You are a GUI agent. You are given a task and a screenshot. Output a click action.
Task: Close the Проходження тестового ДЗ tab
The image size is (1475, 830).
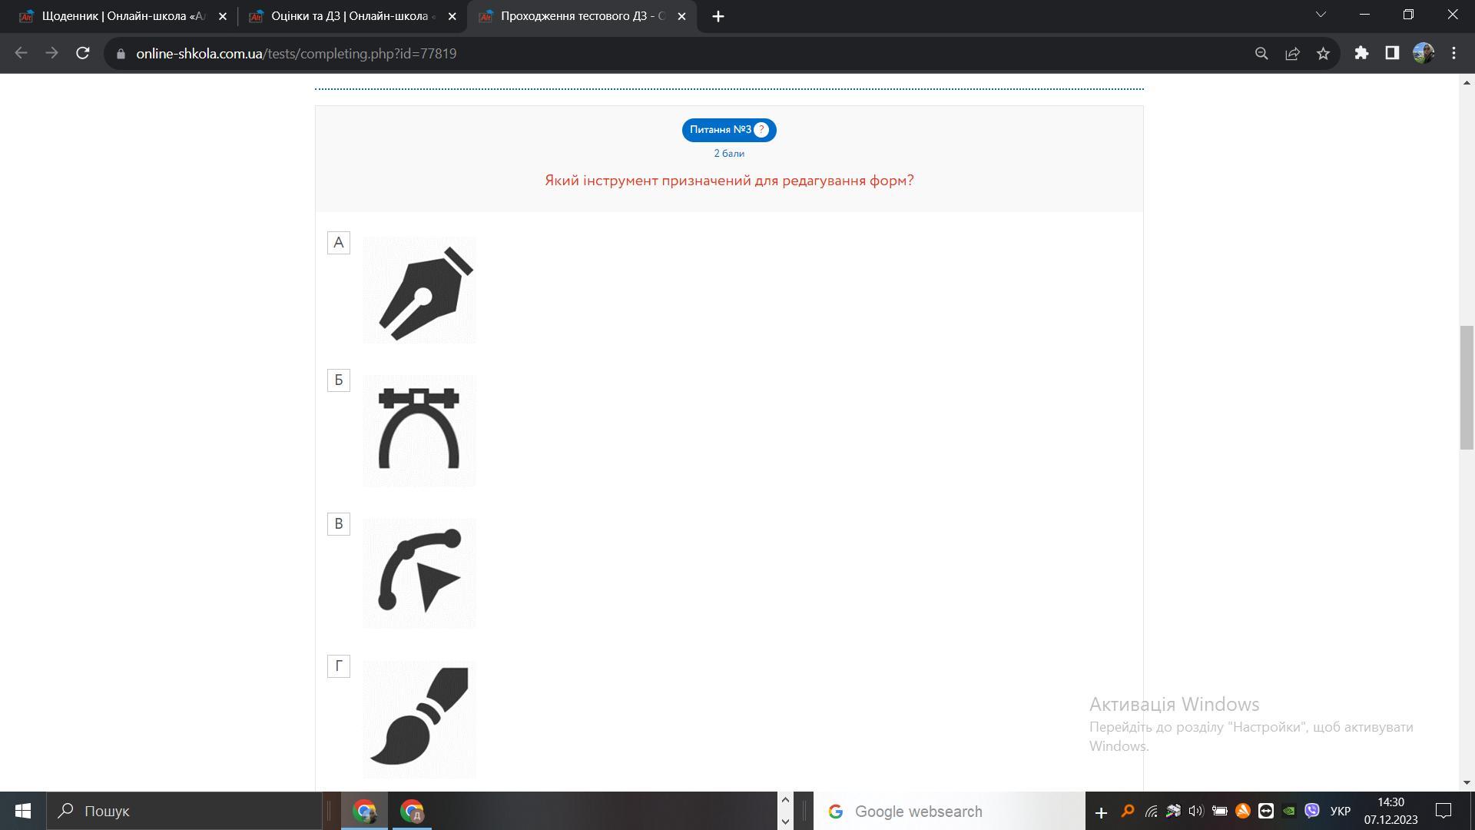click(681, 16)
